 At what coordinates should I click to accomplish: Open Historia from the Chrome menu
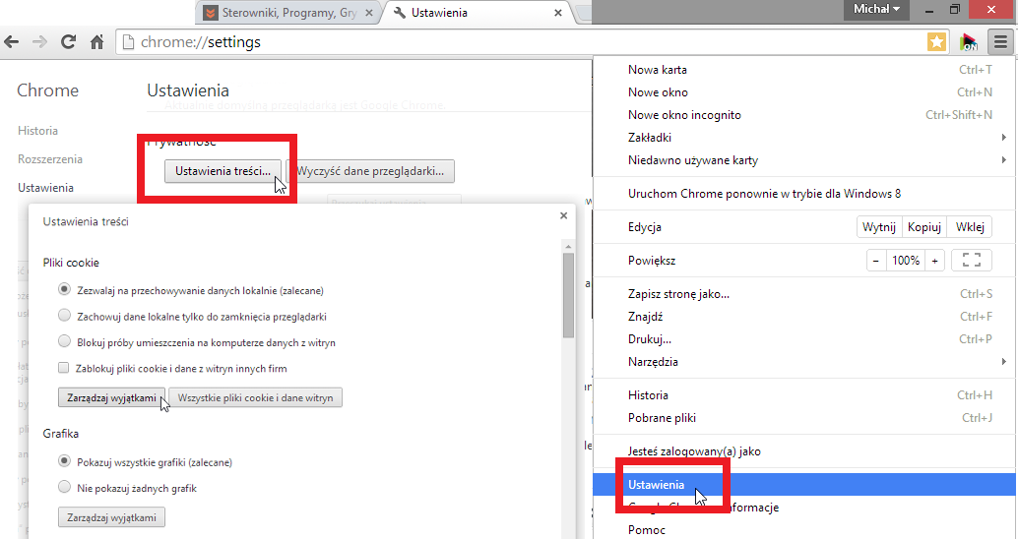click(x=805, y=395)
